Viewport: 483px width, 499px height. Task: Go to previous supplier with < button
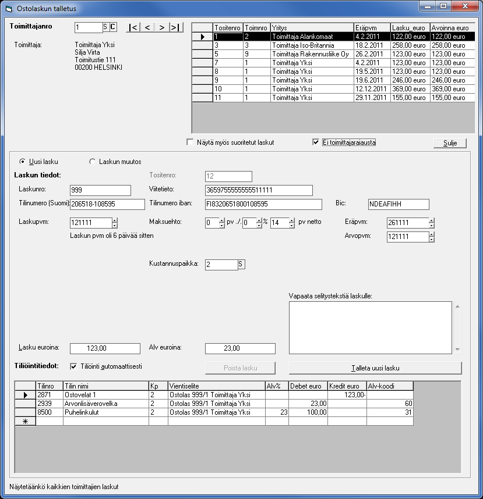(x=147, y=27)
